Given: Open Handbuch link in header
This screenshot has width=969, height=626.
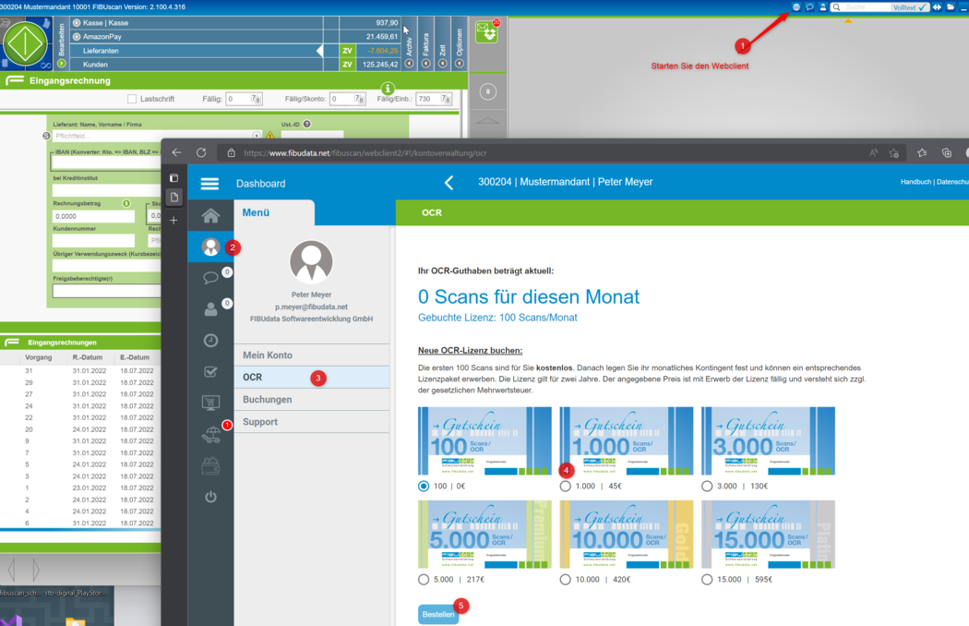Looking at the screenshot, I should point(915,182).
